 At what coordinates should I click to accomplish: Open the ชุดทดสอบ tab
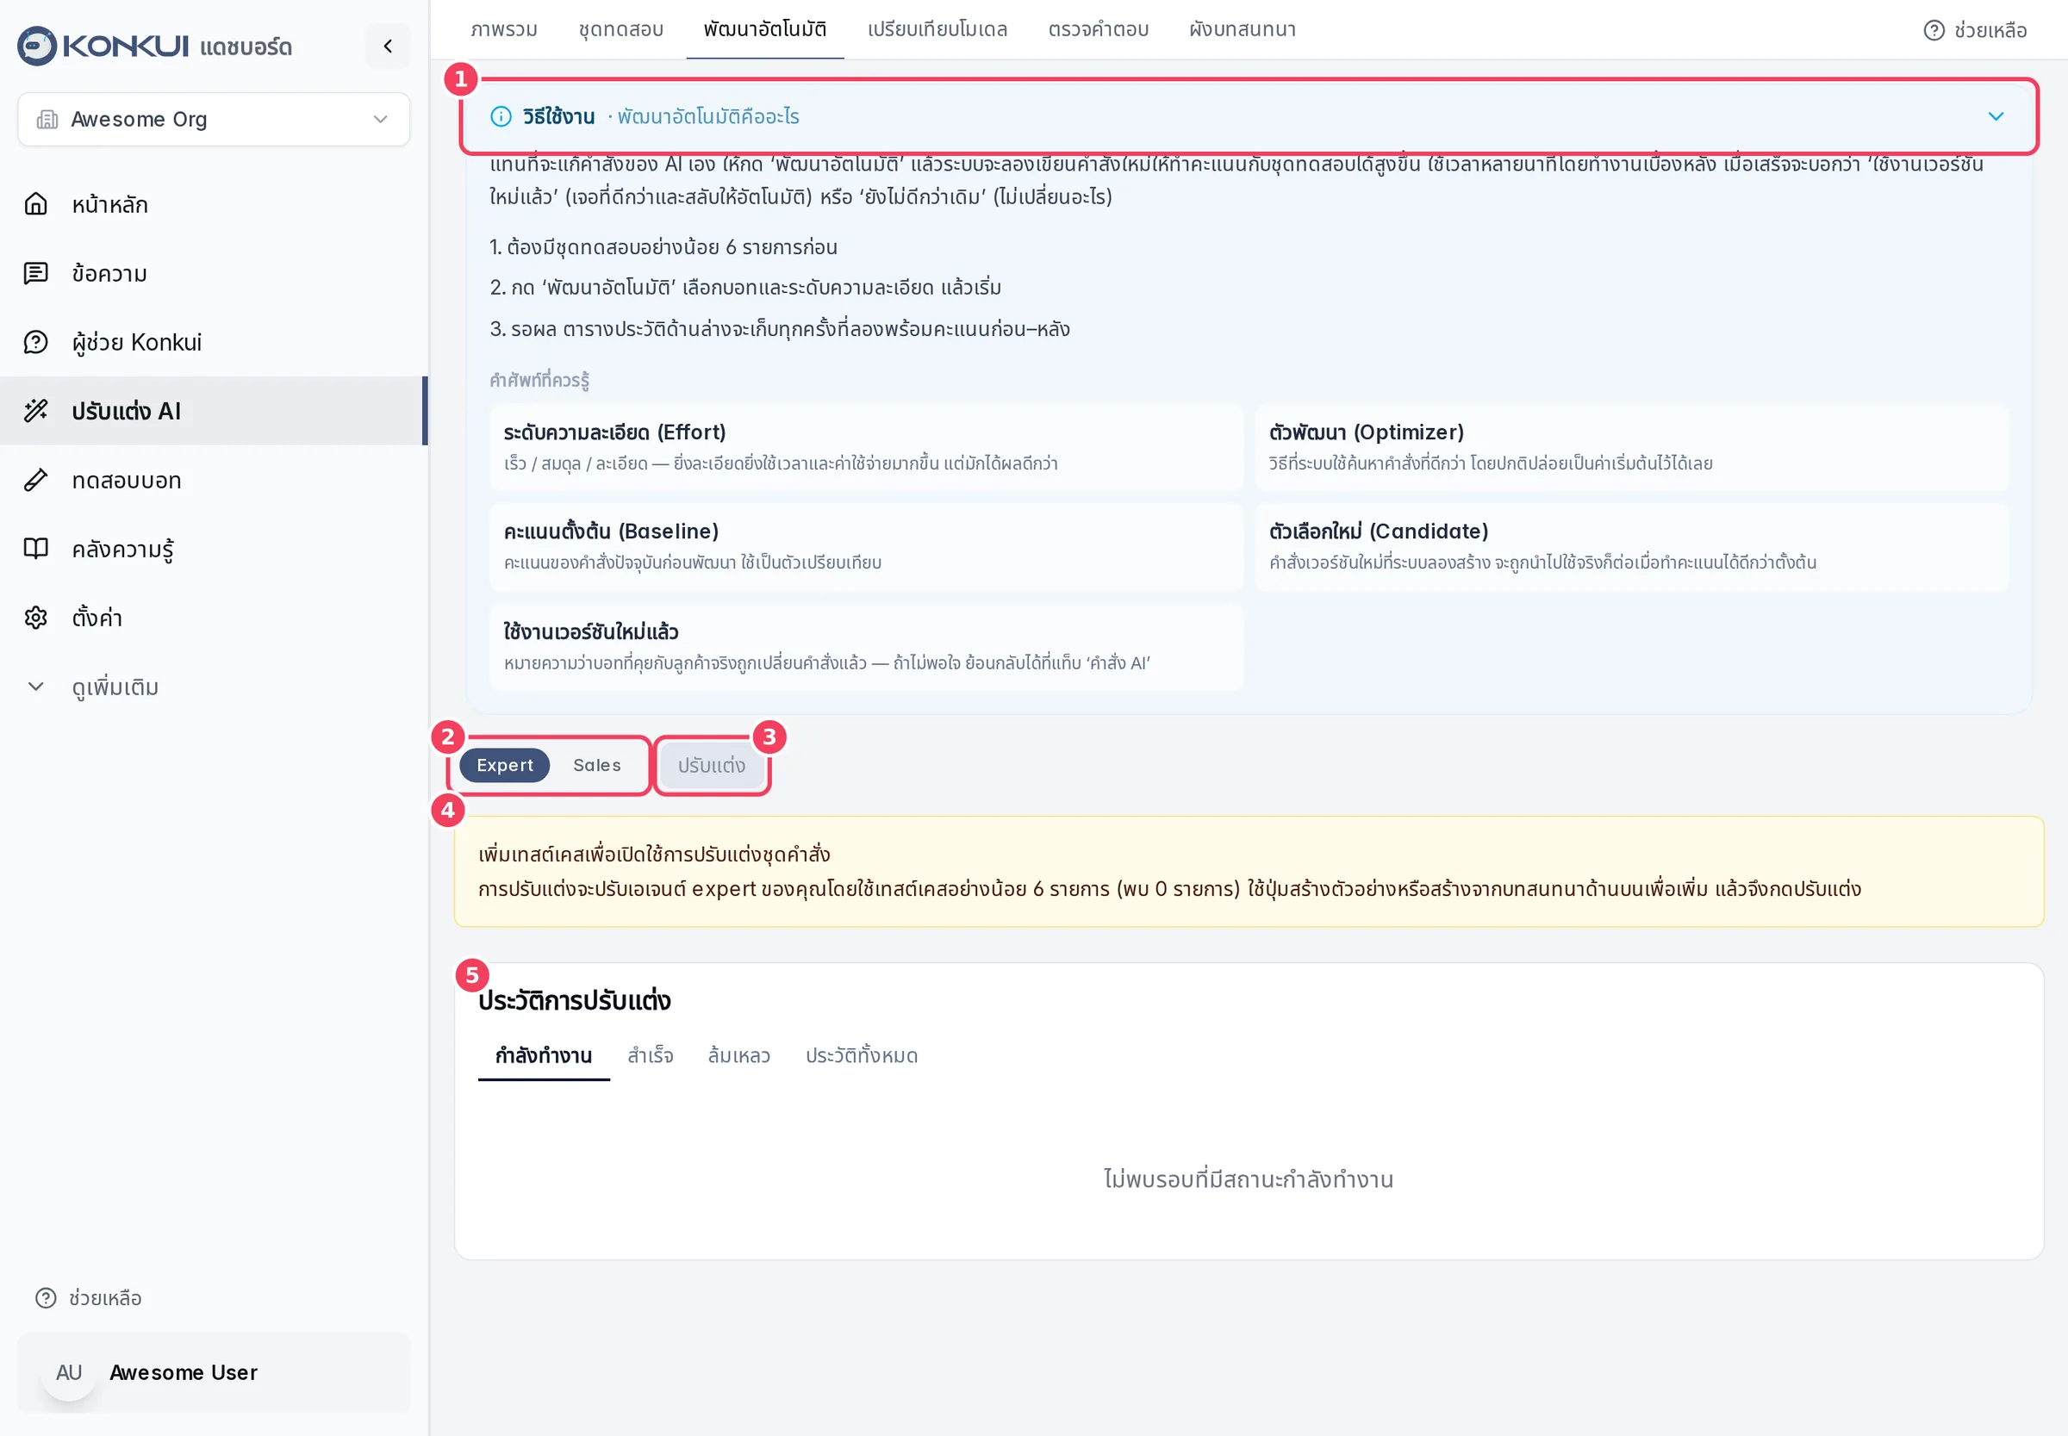621,29
